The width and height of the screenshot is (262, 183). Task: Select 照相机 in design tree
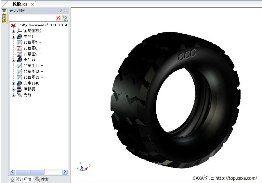(29, 89)
